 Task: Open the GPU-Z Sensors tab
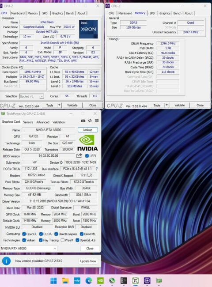tap(28, 122)
